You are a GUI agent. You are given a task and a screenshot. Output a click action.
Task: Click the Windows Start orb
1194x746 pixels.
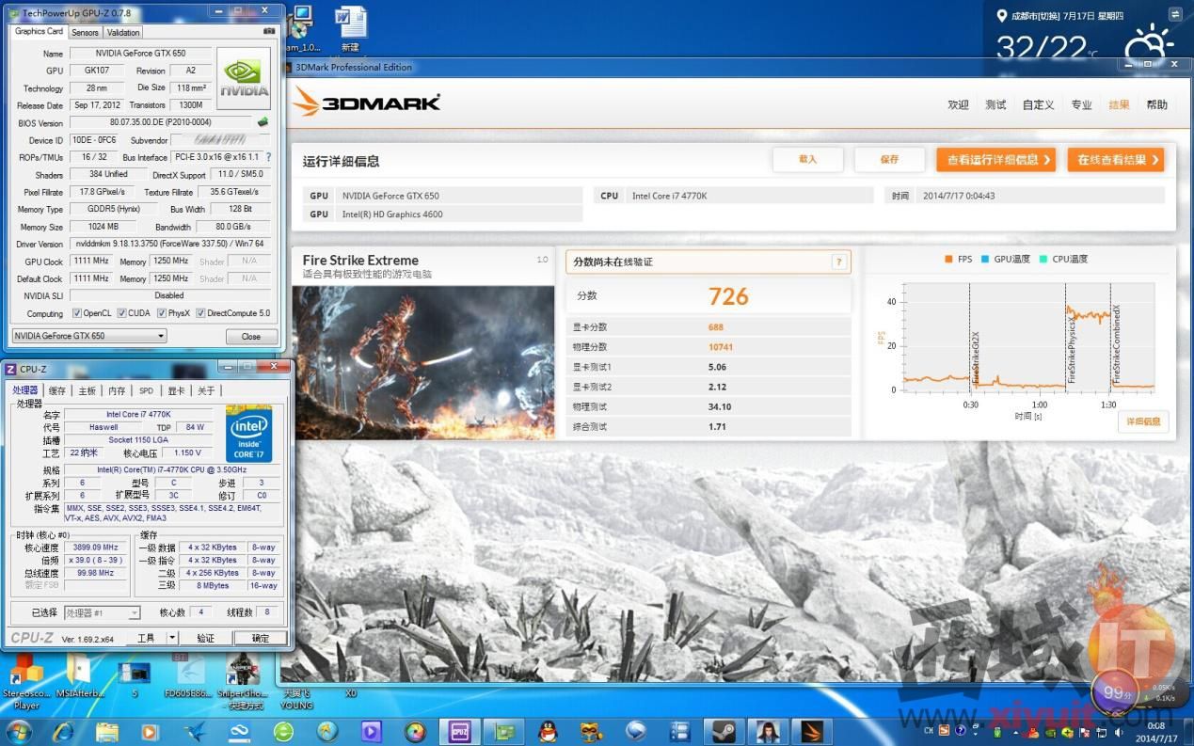[x=19, y=731]
